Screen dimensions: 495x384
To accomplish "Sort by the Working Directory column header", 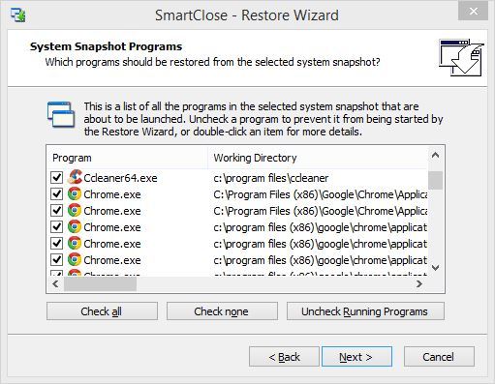I will [318, 158].
